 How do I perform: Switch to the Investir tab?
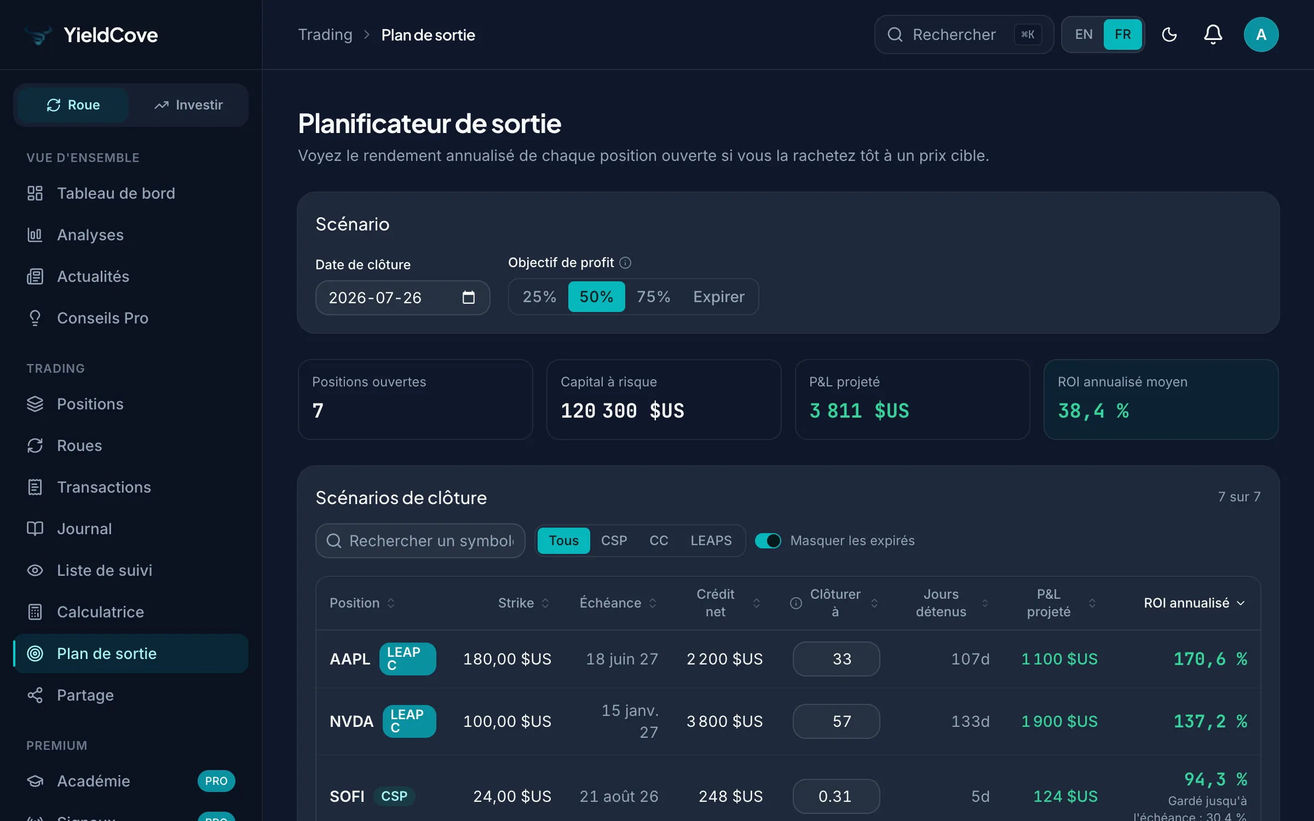(x=188, y=105)
